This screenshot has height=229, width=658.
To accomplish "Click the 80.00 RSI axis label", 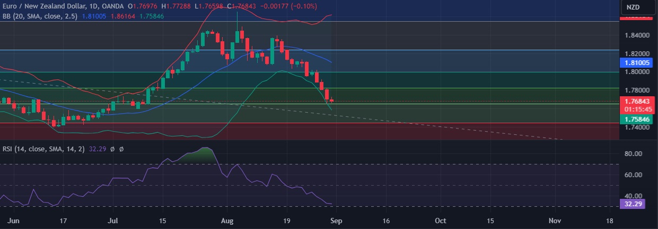I will 634,154.
